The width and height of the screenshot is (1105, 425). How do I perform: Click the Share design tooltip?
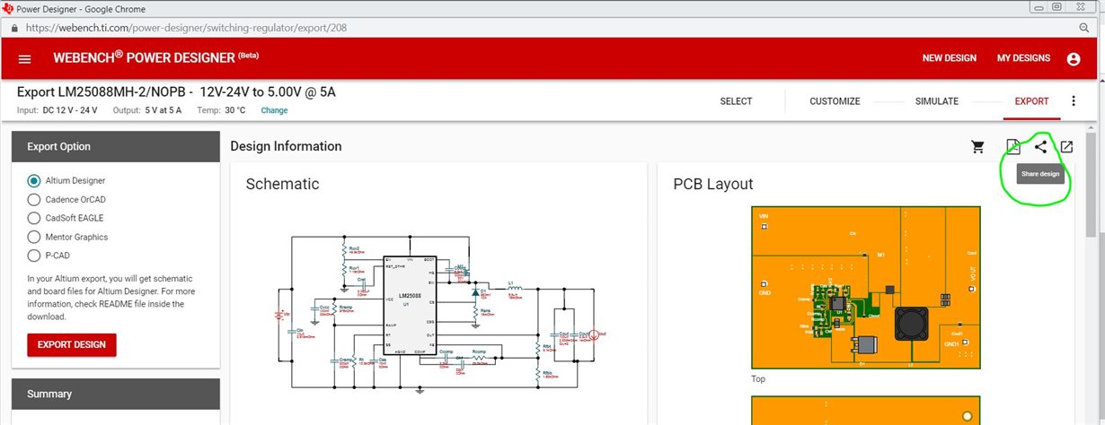coord(1040,174)
